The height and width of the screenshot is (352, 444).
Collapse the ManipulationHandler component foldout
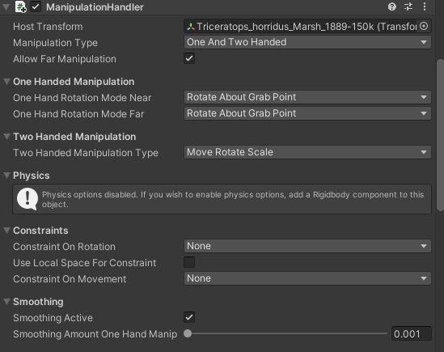[x=6, y=6]
